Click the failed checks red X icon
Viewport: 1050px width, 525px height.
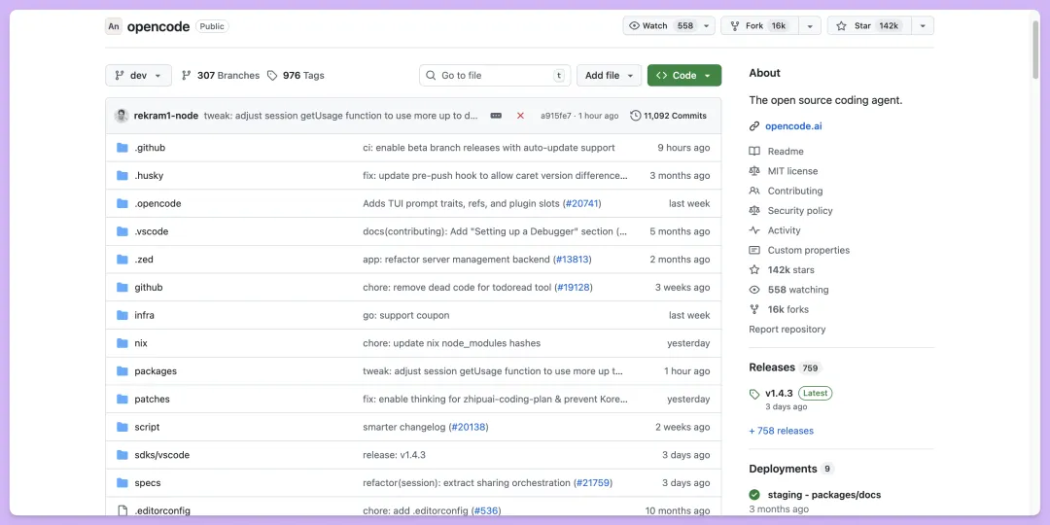click(x=520, y=116)
